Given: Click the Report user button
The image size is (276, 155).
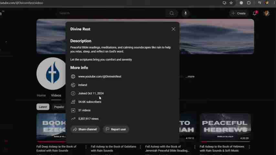Looking at the screenshot, I should pyautogui.click(x=116, y=129).
